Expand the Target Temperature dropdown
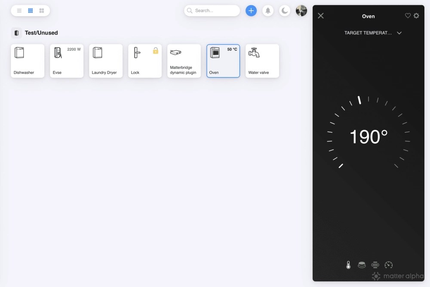This screenshot has width=430, height=287. (x=368, y=33)
